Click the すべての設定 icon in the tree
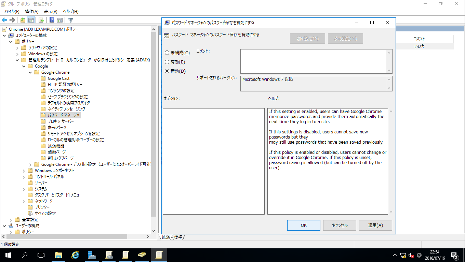The height and width of the screenshot is (262, 465). pyautogui.click(x=30, y=214)
